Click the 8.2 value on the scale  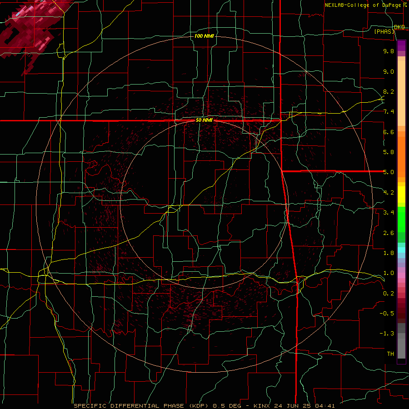pos(389,91)
